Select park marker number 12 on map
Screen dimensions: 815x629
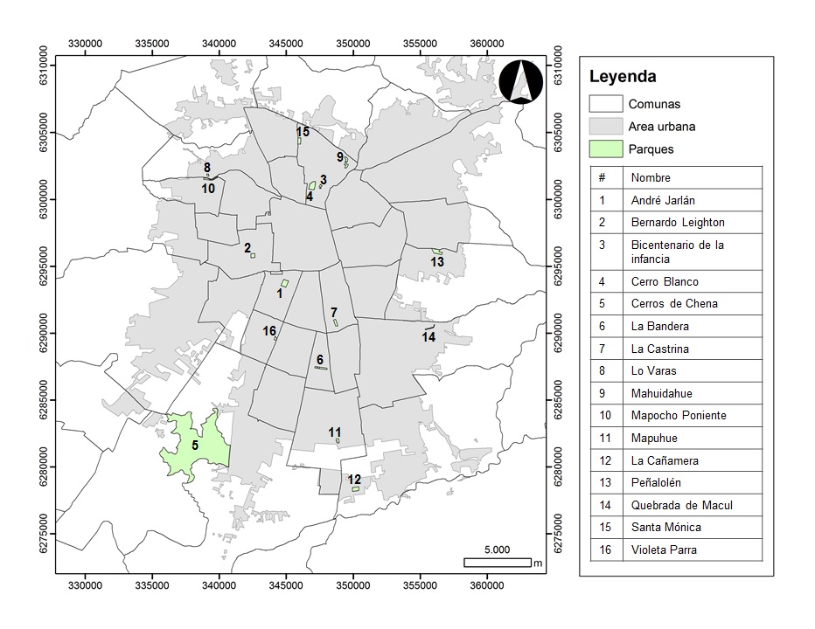355,489
